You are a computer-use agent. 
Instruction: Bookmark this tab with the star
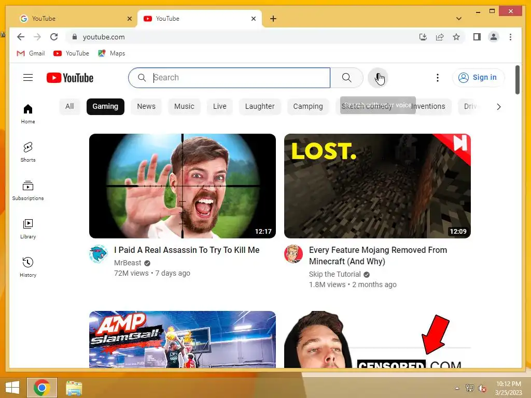click(456, 37)
